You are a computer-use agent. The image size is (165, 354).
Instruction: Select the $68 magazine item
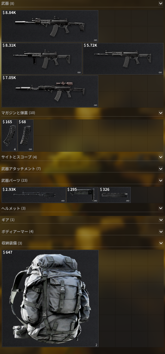tap(26, 136)
